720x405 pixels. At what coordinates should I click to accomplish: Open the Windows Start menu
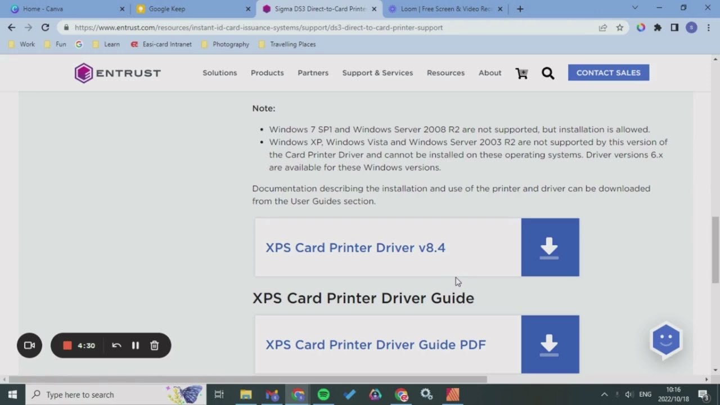coord(12,394)
